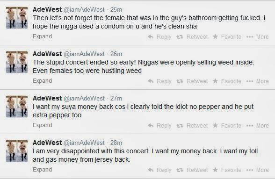
Task: Expand the 25m tweet details
Action: [x=42, y=36]
